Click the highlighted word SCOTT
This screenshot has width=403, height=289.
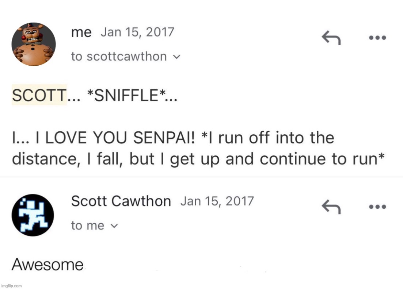pos(39,95)
